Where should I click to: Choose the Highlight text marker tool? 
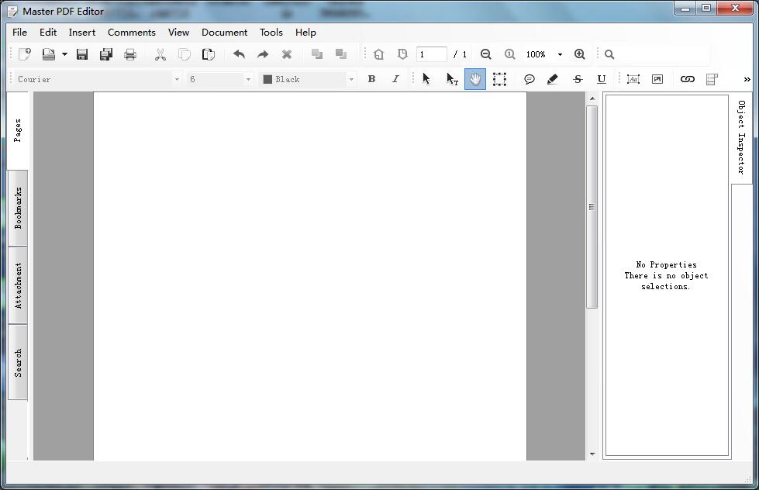tap(553, 79)
